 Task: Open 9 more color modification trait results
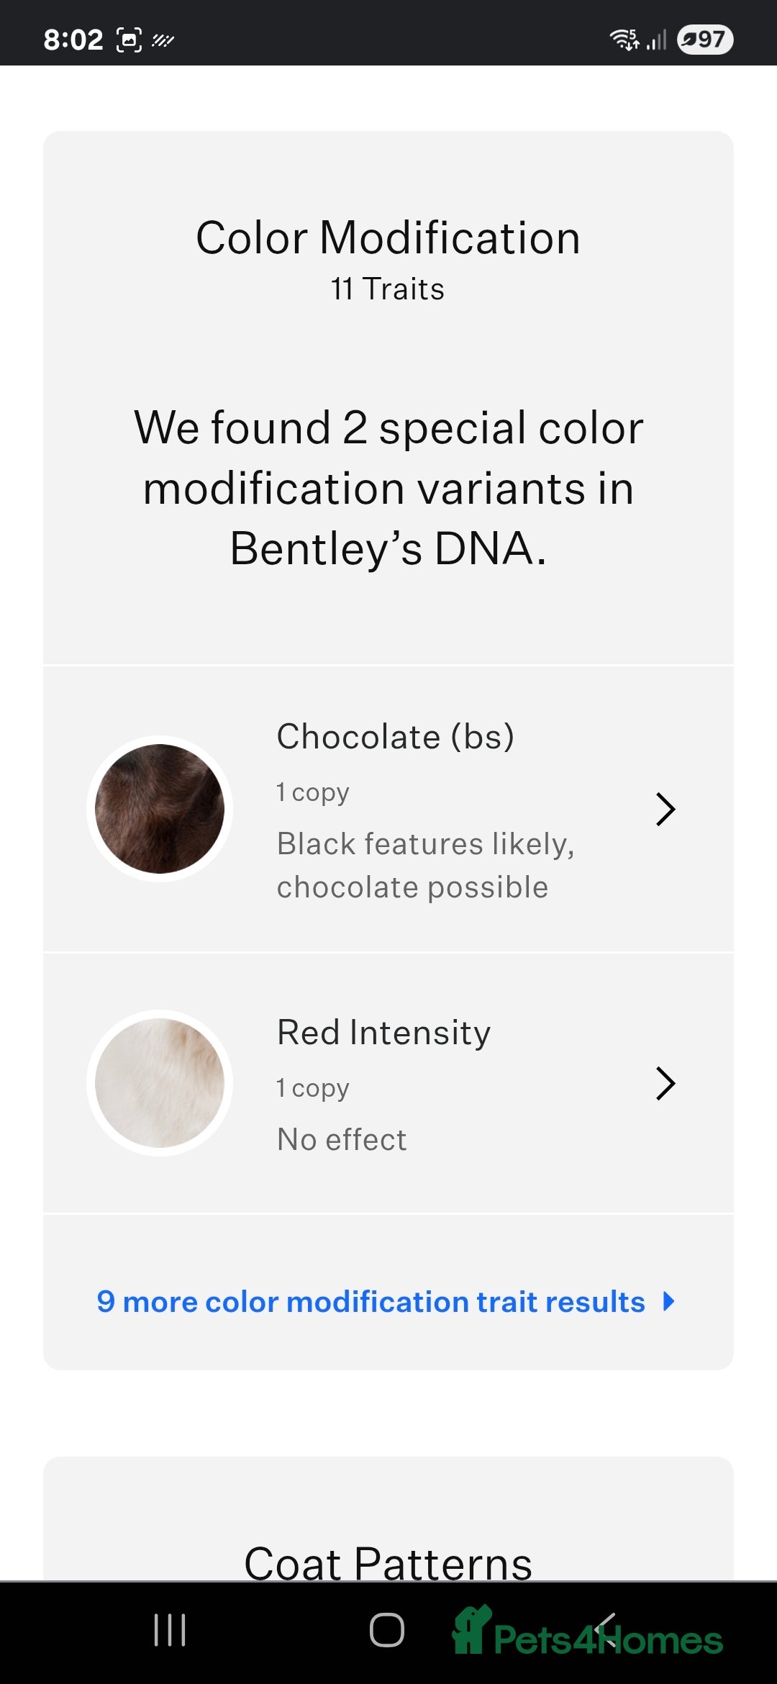(371, 1302)
